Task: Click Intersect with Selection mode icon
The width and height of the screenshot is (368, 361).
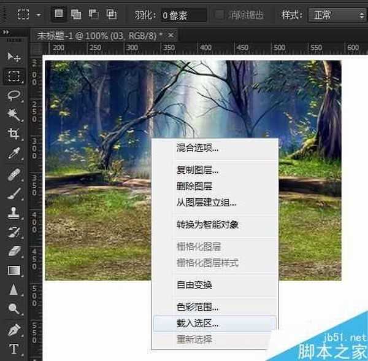Action: tap(111, 14)
